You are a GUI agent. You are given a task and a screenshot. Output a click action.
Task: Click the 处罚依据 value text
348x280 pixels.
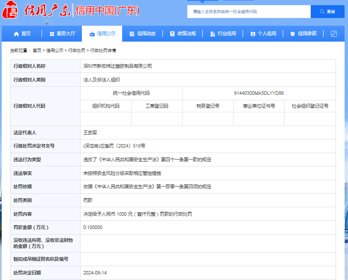click(x=147, y=187)
